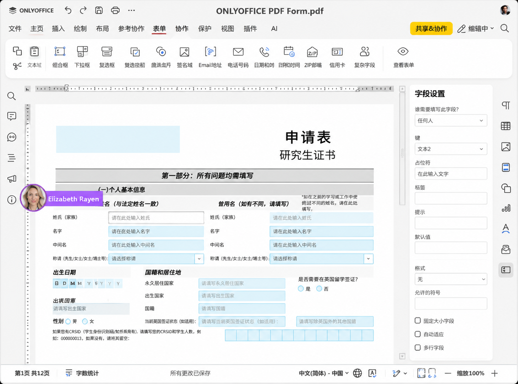Open the 中文(简体) - 中国 language dropdown
Screen dimensions: 518x384
coord(324,373)
